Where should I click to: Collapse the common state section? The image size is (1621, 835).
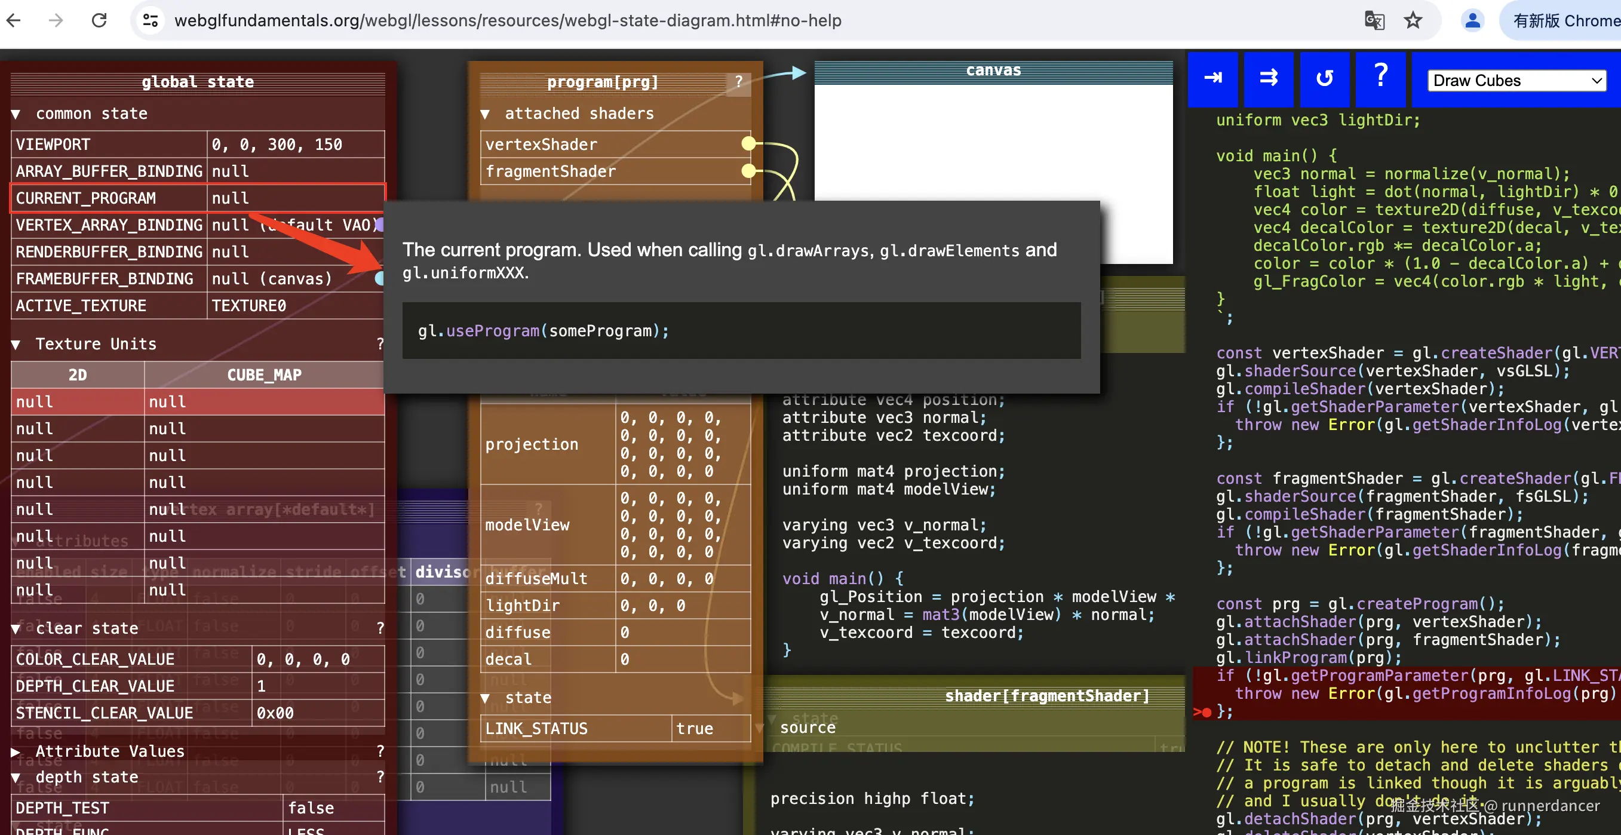point(16,114)
